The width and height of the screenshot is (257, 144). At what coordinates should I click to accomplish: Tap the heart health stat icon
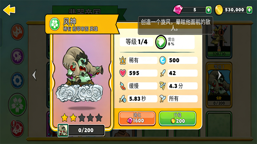click(123, 73)
